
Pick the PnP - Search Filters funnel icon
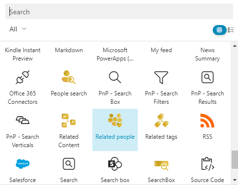[x=161, y=77]
